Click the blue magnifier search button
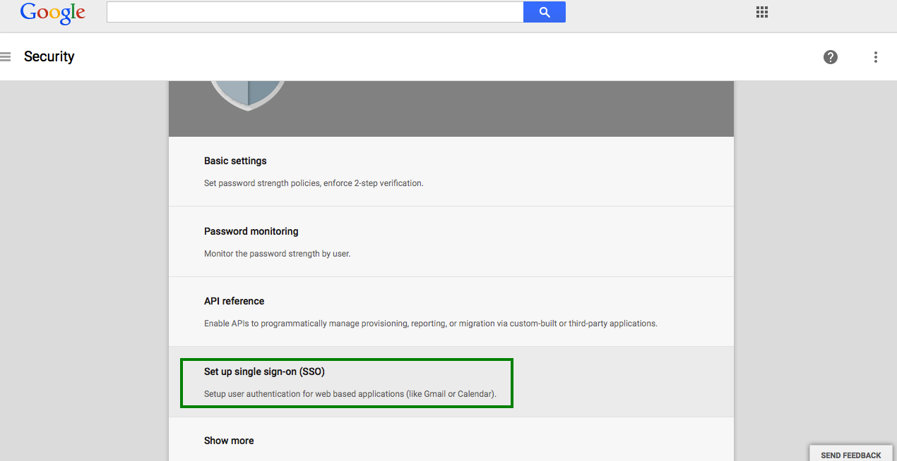897x461 pixels. point(544,12)
